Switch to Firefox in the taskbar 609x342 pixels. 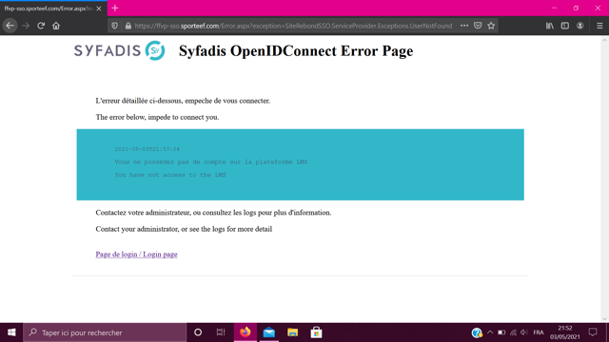tap(246, 332)
